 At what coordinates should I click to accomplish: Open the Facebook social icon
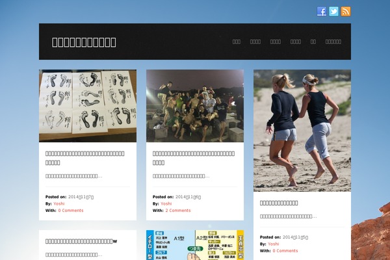321,12
